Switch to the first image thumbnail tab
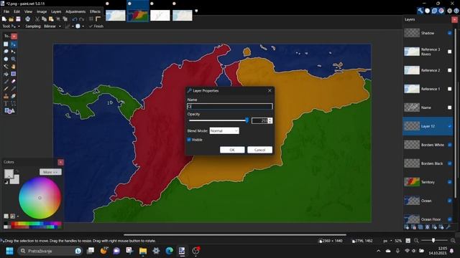Screen dimensions: 460x258 116,15
